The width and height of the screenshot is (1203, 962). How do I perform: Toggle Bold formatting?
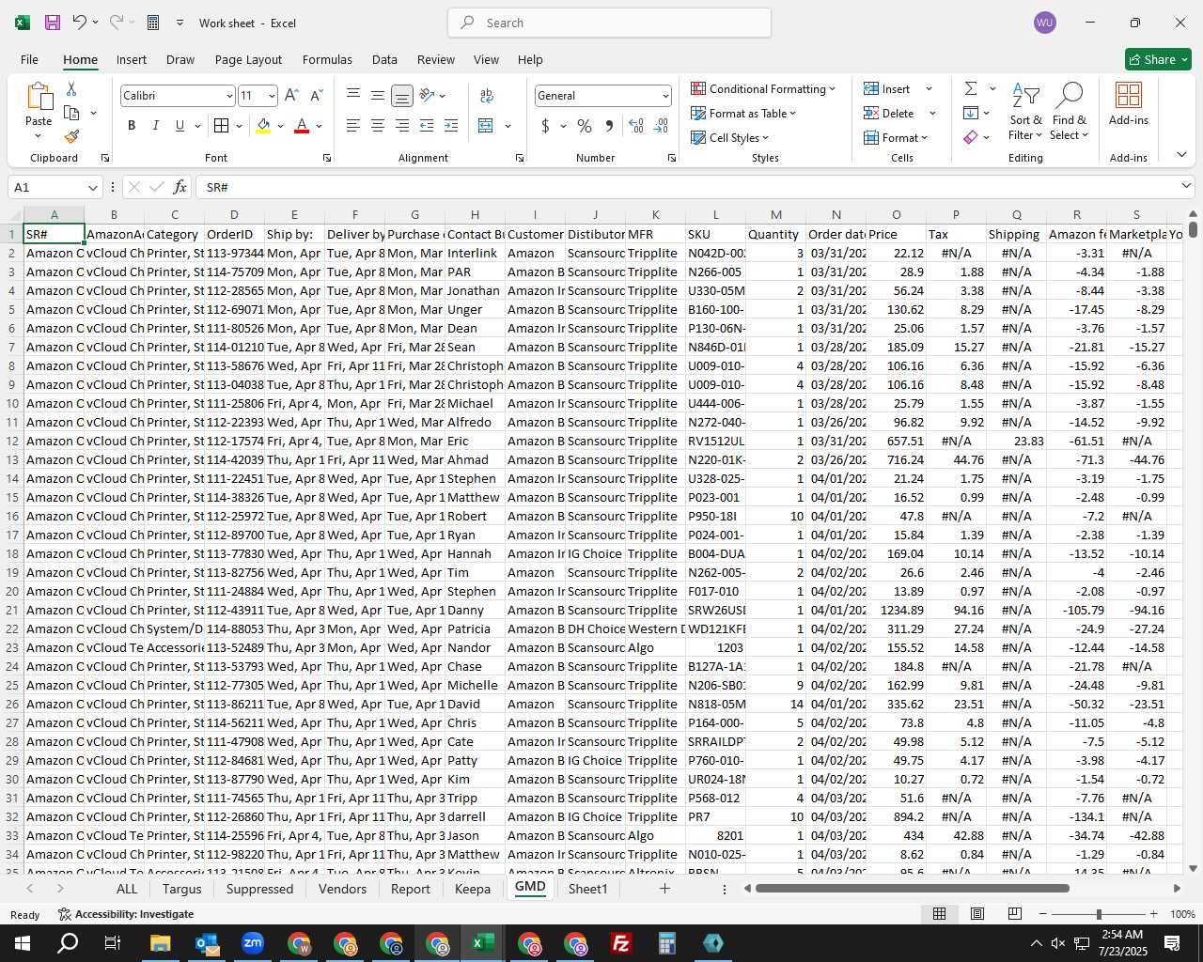tap(132, 125)
